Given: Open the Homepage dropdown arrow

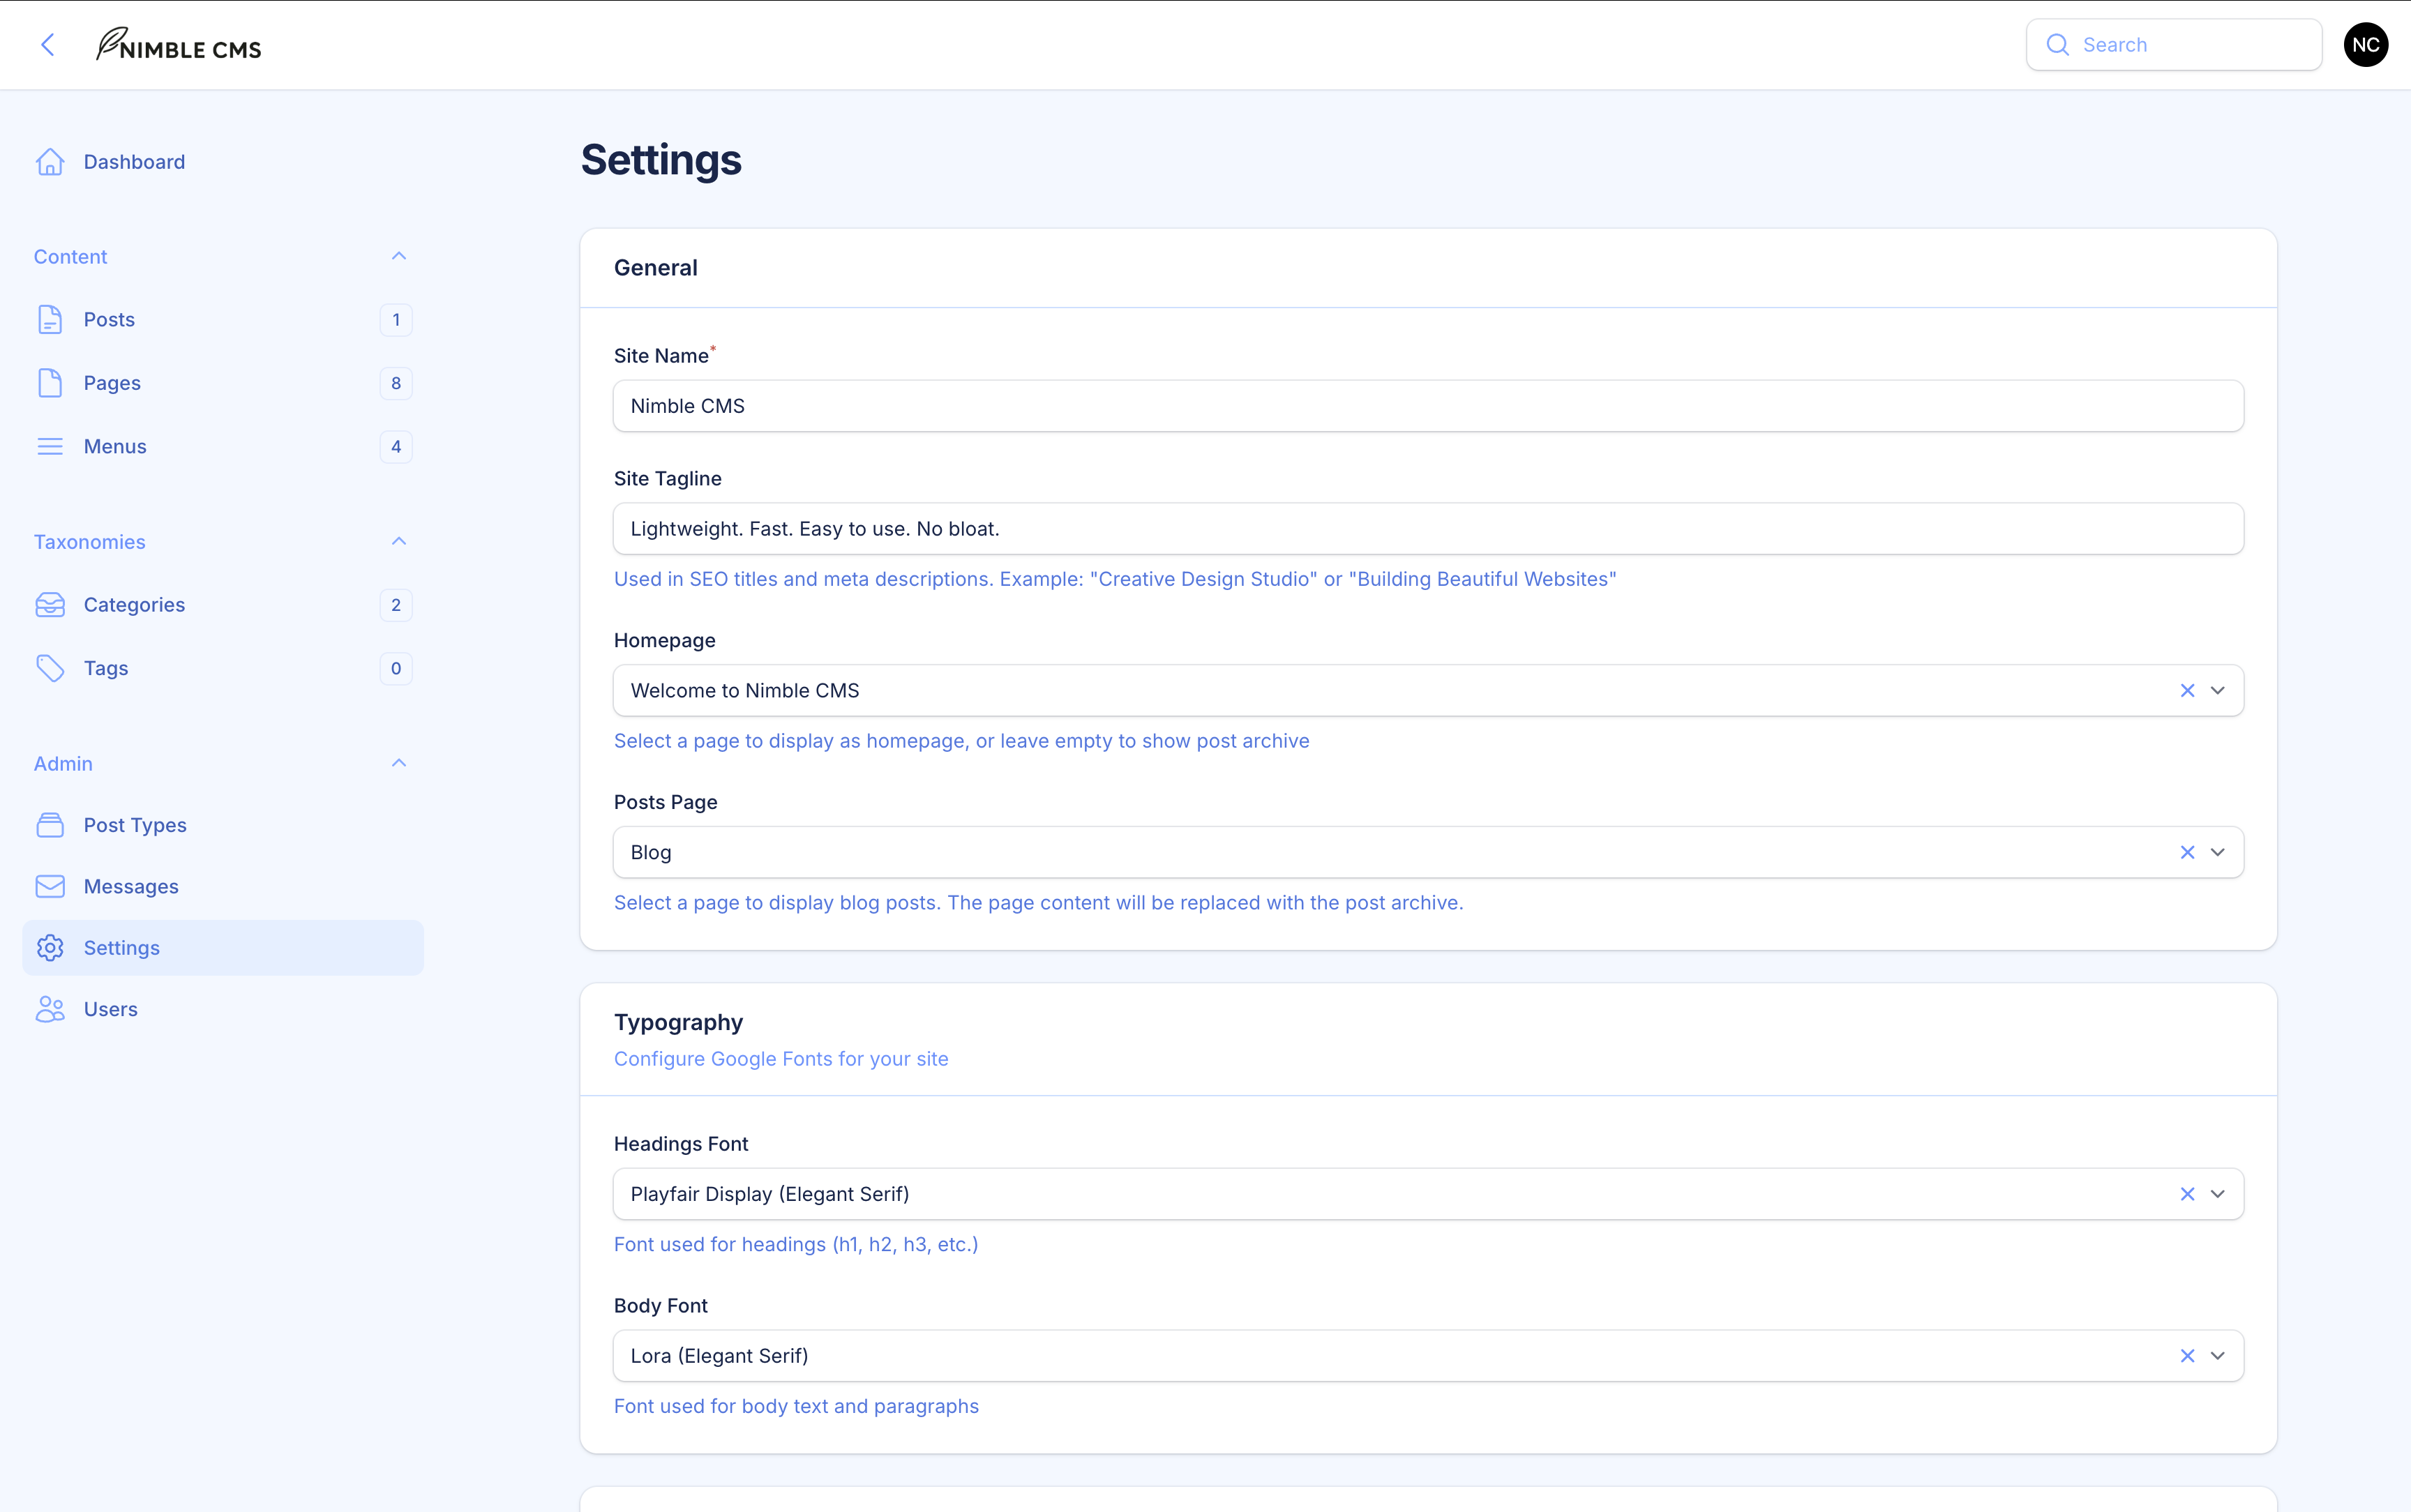Looking at the screenshot, I should tap(2218, 691).
